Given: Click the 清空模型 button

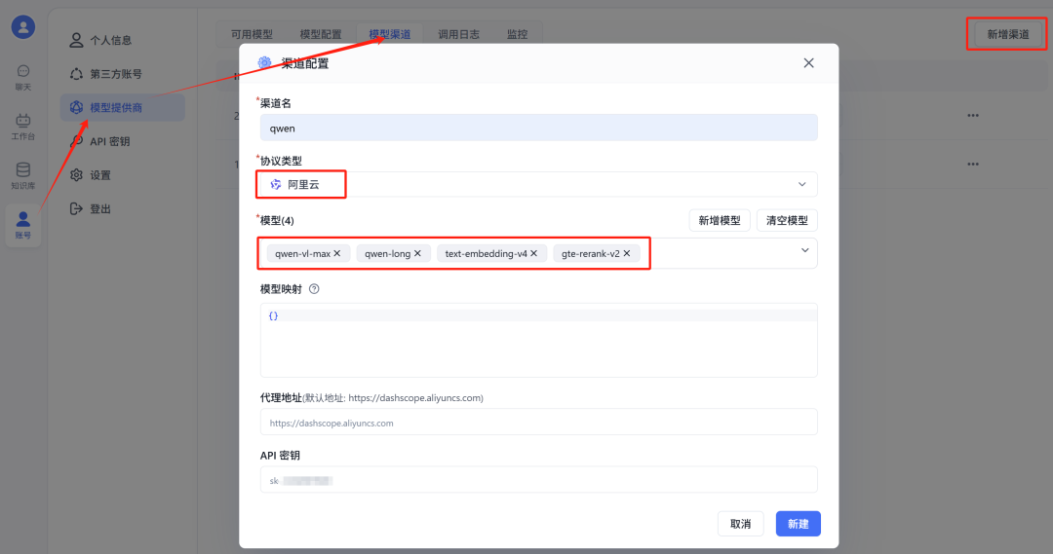Looking at the screenshot, I should click(787, 221).
